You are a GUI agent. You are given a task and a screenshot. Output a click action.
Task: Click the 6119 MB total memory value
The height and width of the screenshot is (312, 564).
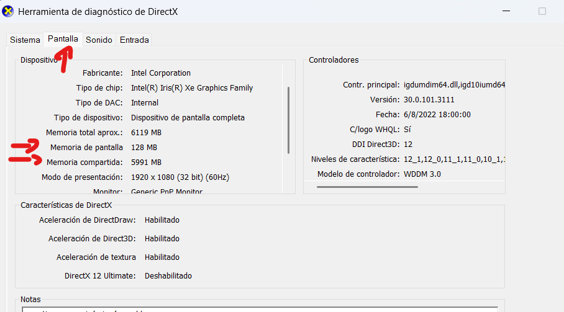point(146,133)
